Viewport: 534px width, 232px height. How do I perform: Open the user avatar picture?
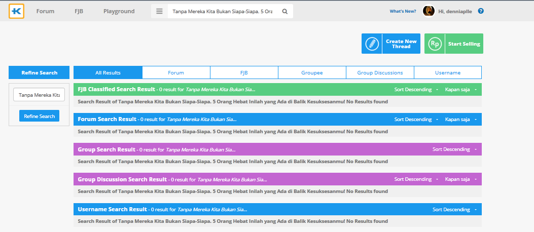429,11
